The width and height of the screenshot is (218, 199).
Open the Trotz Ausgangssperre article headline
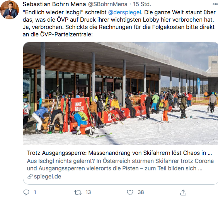tap(119, 153)
